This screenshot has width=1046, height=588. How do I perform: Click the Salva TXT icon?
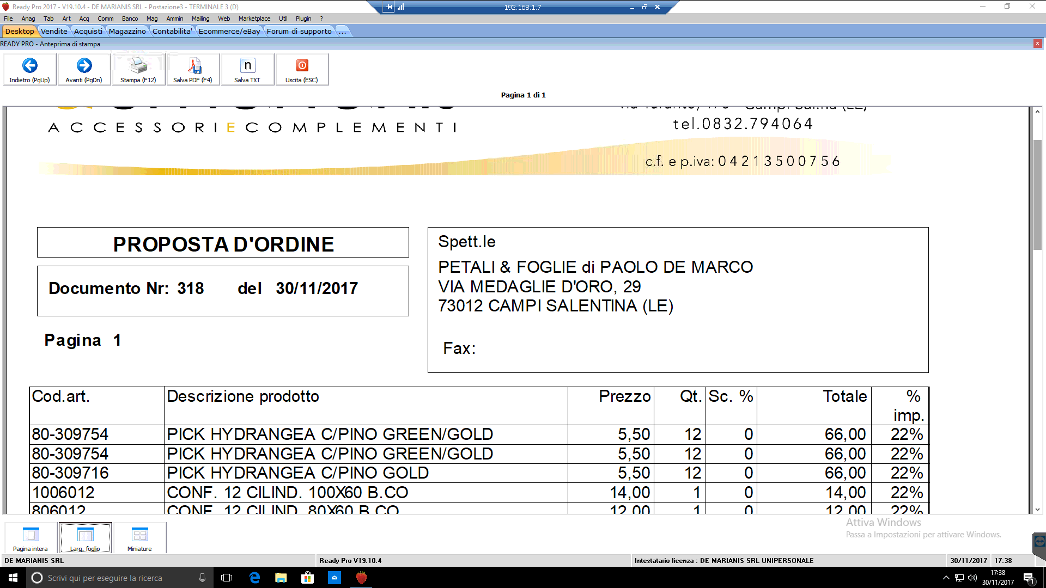point(247,66)
